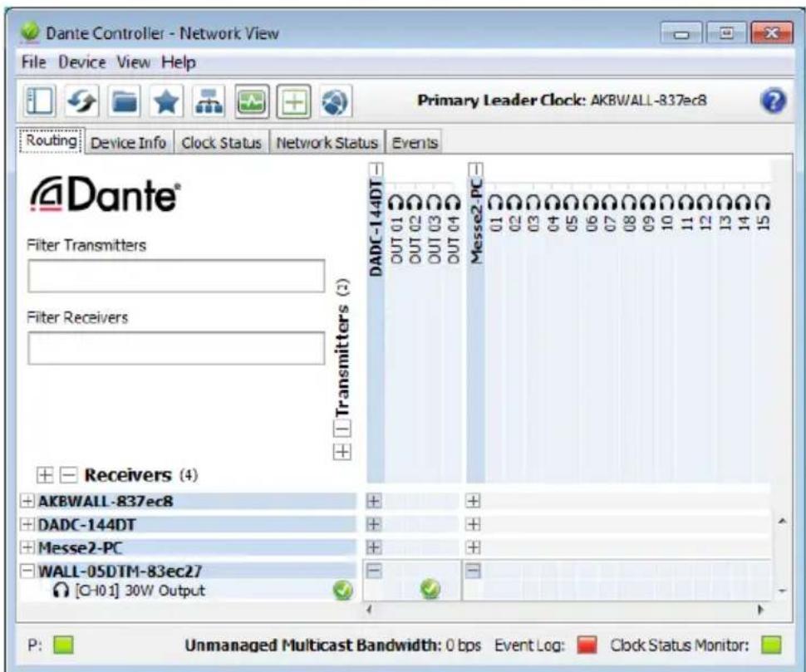Switch to the Device Info tab
Image resolution: width=806 pixels, height=672 pixels.
pos(129,142)
